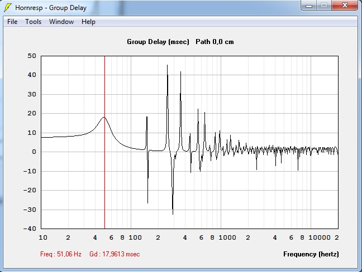This screenshot has width=362, height=272.
Task: Click the 50 value on vertical axis
Action: (32, 56)
